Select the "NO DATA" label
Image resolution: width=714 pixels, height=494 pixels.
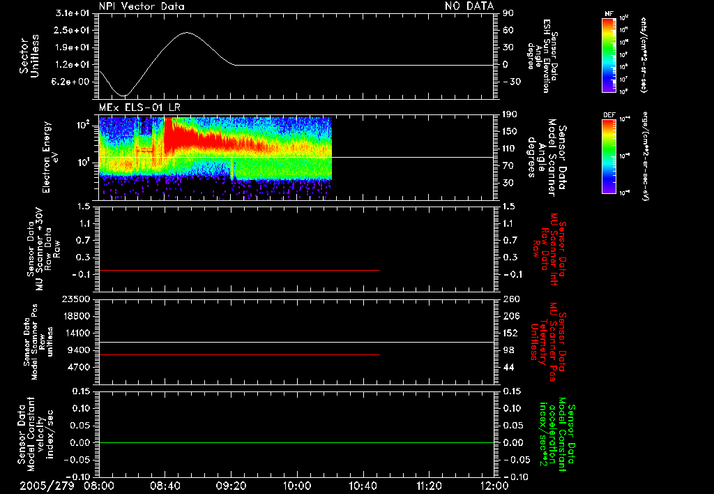tap(469, 6)
